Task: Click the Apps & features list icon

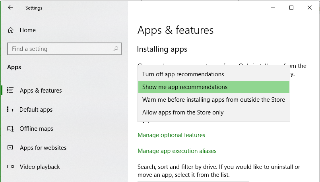Action: (11, 90)
